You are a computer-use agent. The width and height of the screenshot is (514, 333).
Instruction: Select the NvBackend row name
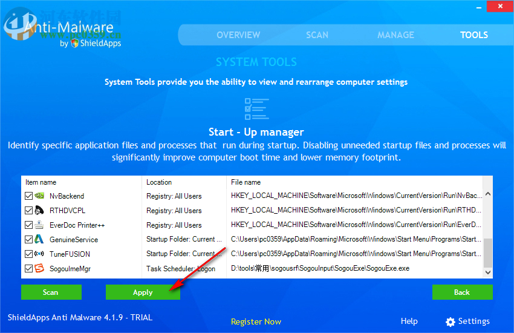point(67,196)
